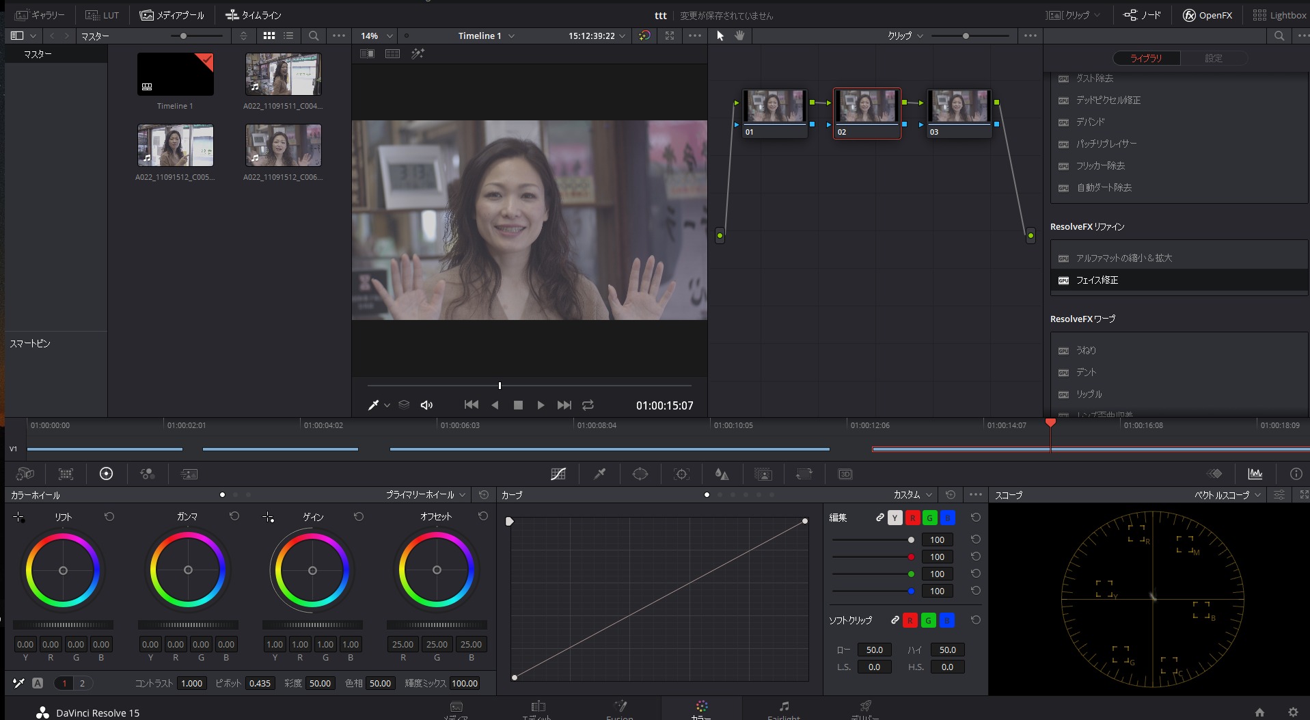The width and height of the screenshot is (1310, 720).
Task: Switch to the Fairlight page
Action: 784,709
